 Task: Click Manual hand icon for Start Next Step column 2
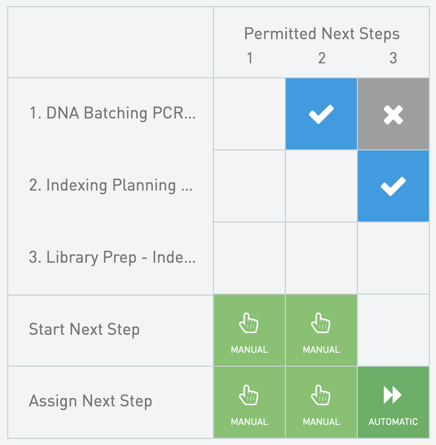(x=321, y=324)
